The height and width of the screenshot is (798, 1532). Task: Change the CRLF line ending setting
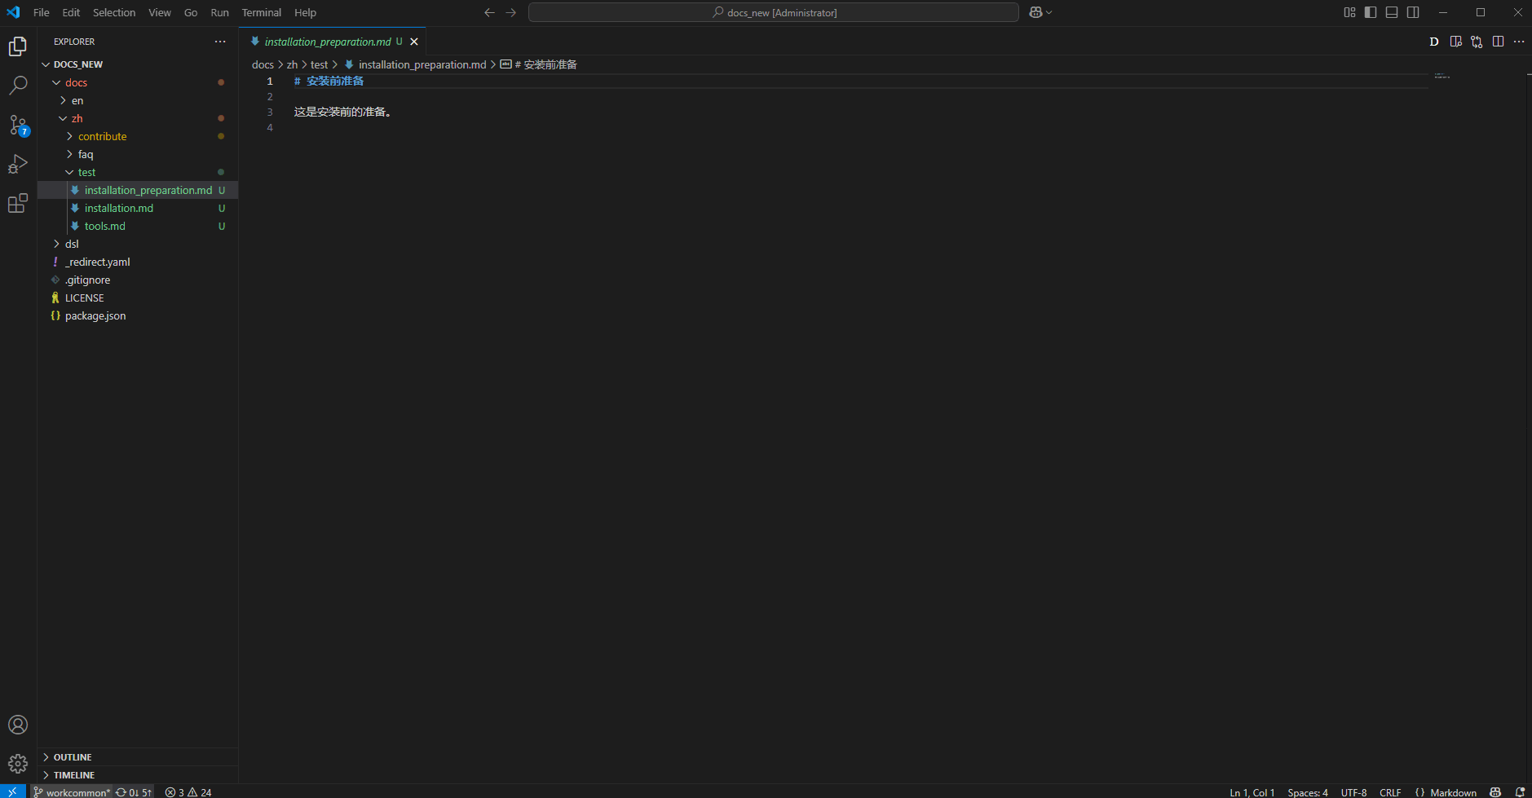[x=1389, y=792]
